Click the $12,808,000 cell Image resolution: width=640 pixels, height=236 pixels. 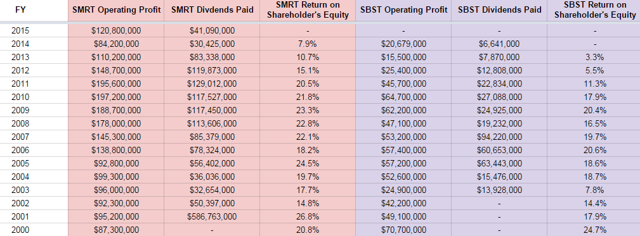coord(500,70)
